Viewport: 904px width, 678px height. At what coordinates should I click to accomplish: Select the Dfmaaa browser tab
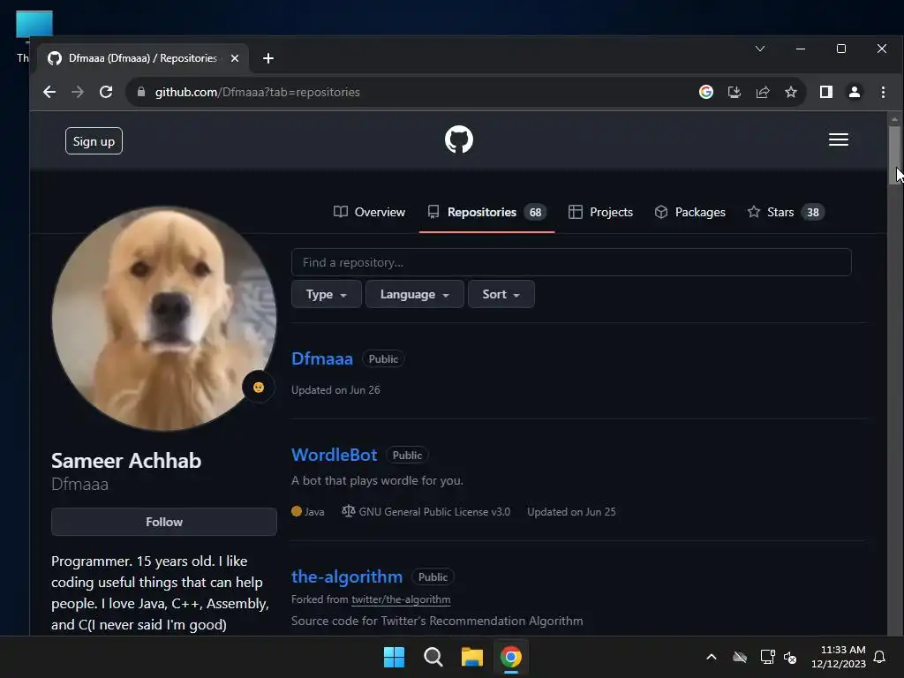coord(142,58)
